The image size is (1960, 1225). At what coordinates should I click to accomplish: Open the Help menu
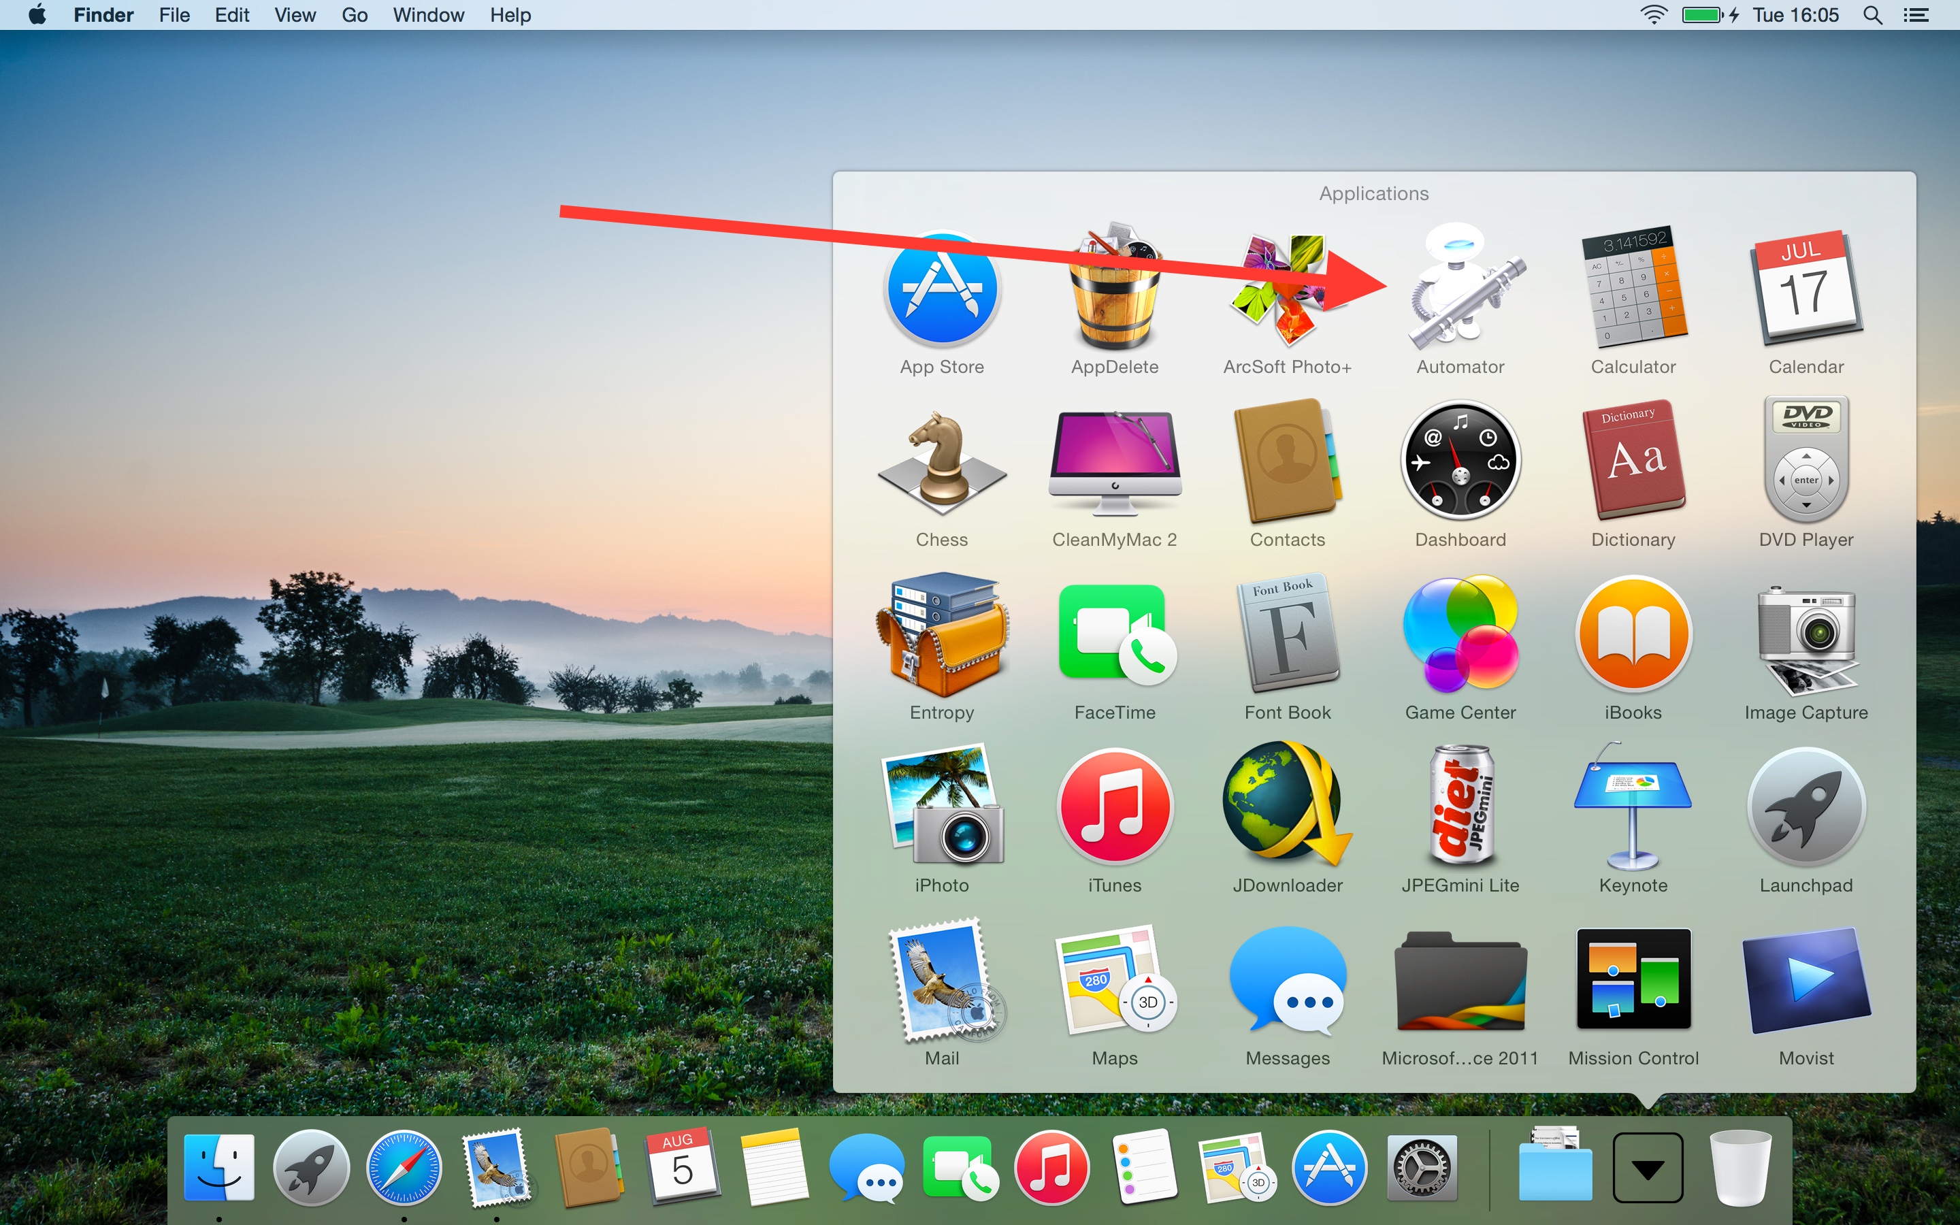coord(510,14)
